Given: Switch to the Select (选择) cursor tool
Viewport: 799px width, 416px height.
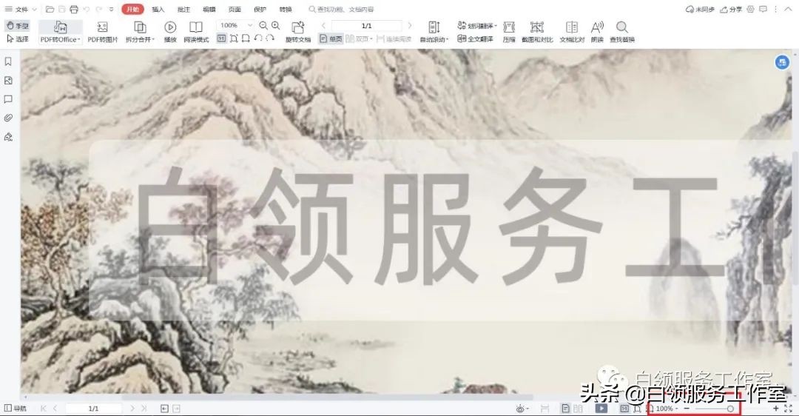Looking at the screenshot, I should click(x=17, y=38).
